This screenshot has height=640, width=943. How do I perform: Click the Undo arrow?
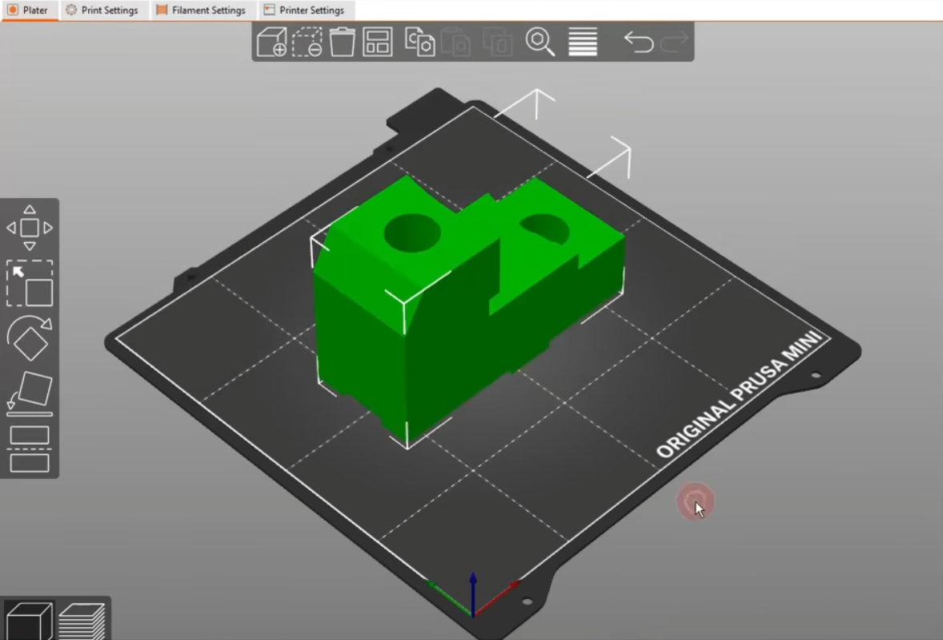pos(638,42)
